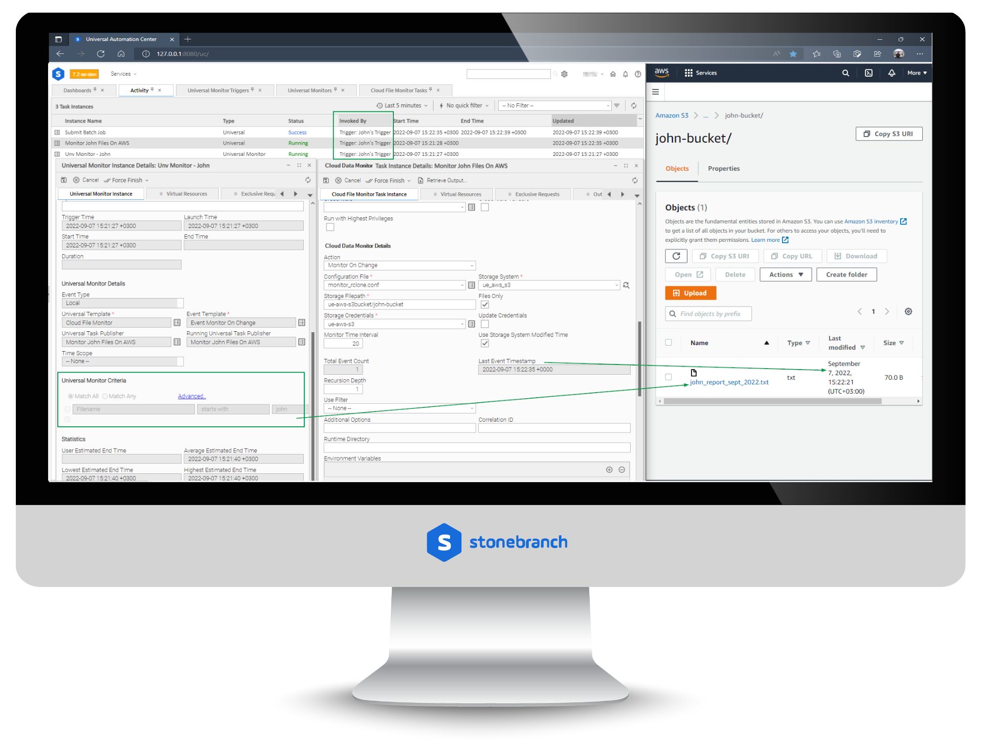Add environment variable with plus icon

pos(609,470)
